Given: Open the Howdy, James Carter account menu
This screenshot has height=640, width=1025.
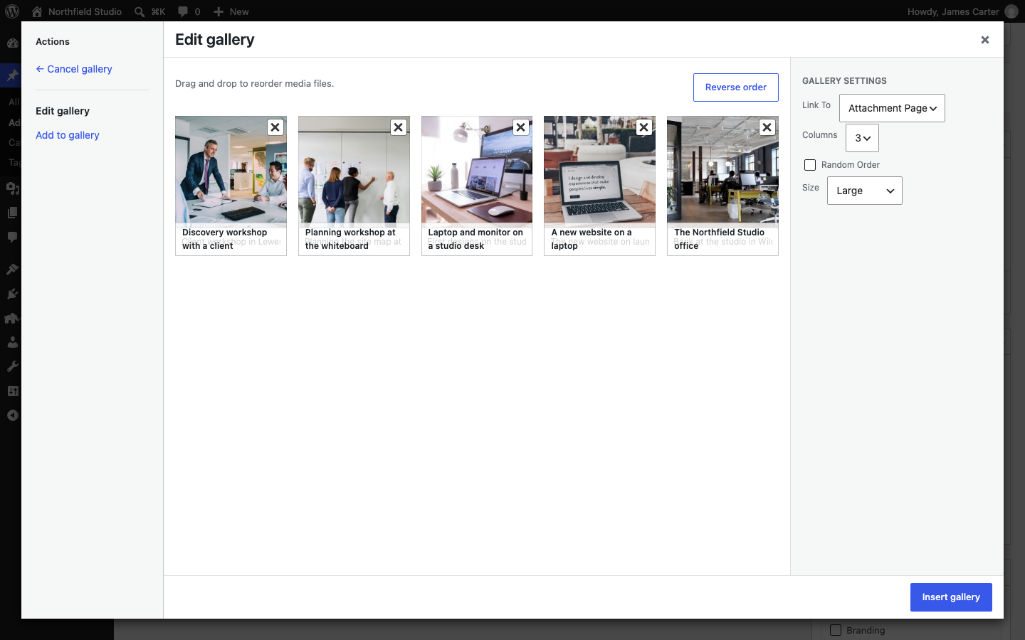Looking at the screenshot, I should pyautogui.click(x=962, y=11).
